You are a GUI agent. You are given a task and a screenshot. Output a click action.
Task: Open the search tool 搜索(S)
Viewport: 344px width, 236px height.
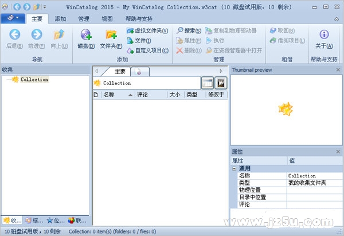coord(189,31)
